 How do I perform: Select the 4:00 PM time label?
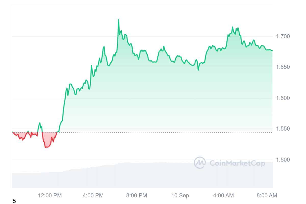pyautogui.click(x=93, y=196)
